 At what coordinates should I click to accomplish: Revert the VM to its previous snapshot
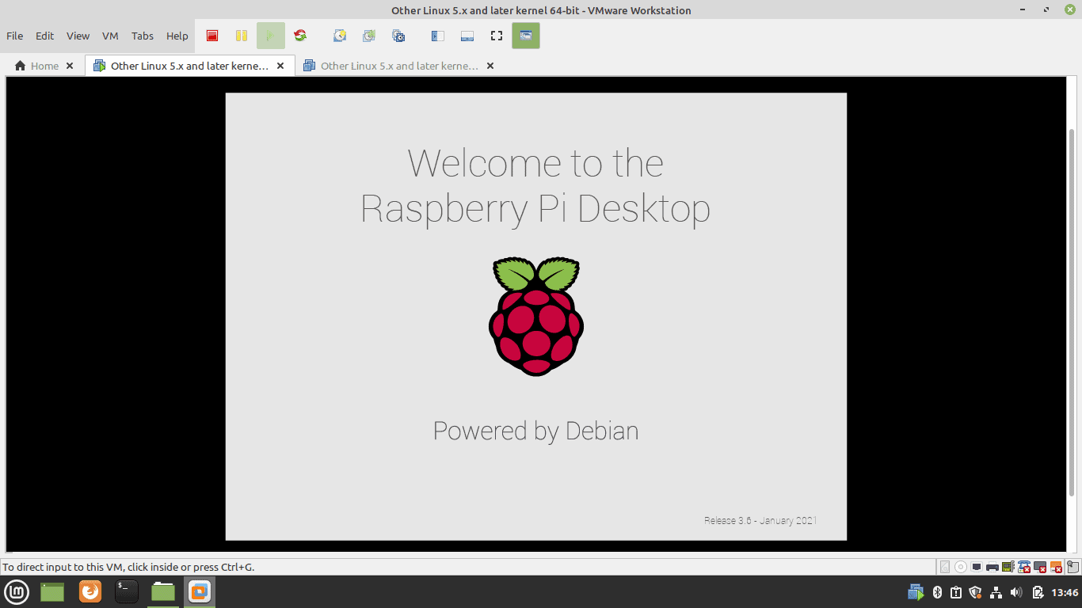(x=369, y=36)
